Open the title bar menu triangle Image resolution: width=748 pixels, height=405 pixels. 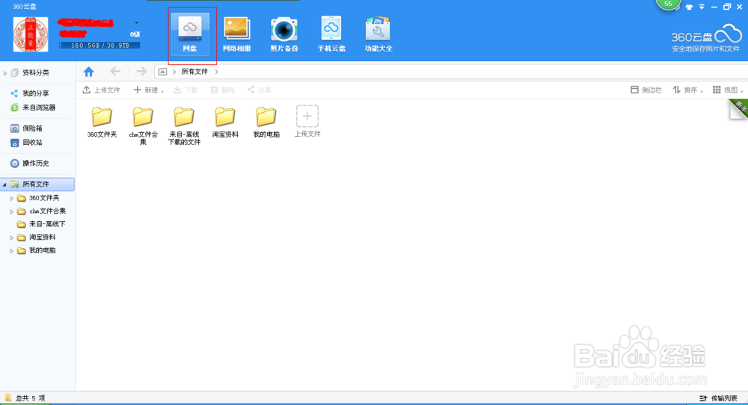[x=702, y=7]
